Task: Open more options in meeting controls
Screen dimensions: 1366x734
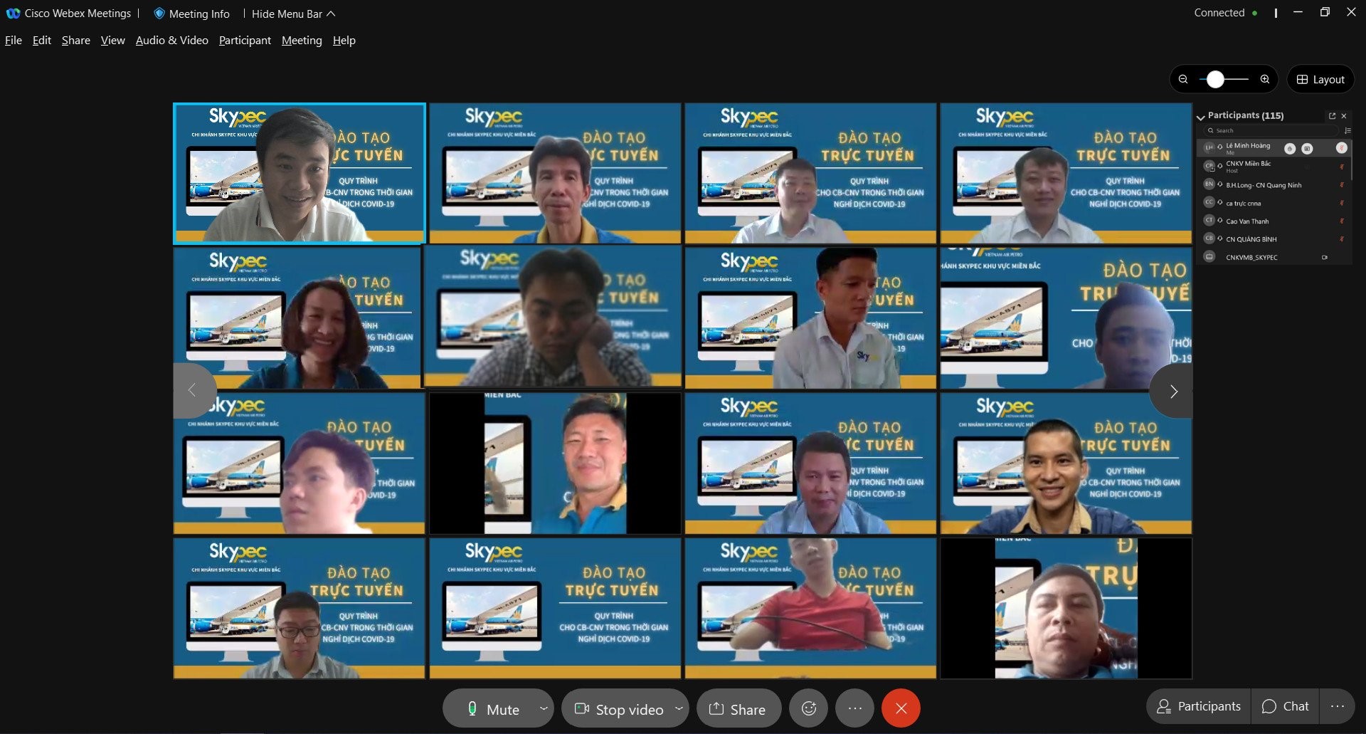Action: point(855,708)
